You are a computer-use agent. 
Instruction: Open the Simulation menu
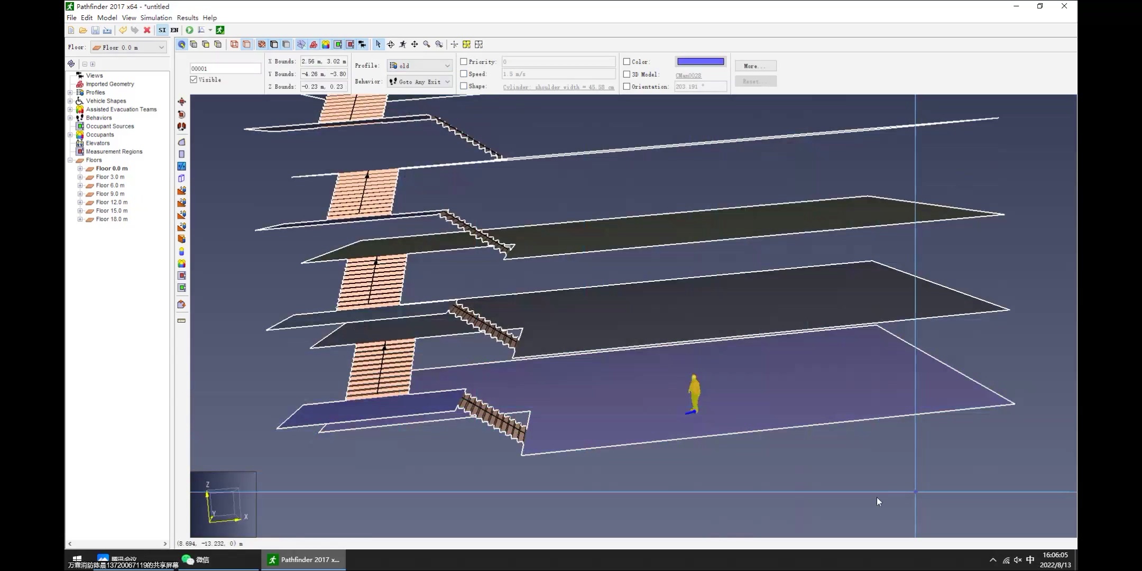tap(156, 17)
